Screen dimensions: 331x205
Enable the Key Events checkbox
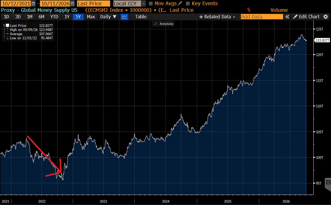pyautogui.click(x=188, y=4)
